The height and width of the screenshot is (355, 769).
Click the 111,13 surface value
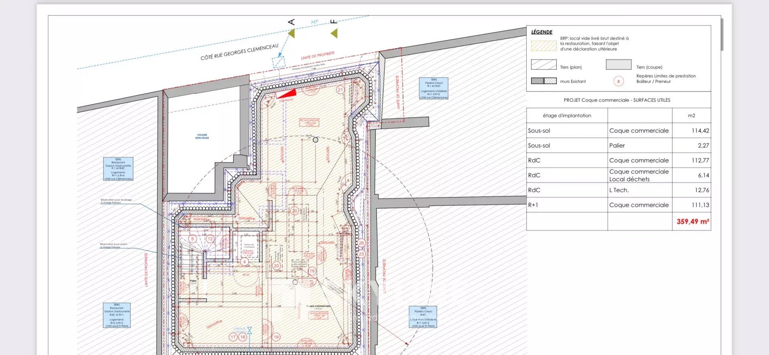700,205
